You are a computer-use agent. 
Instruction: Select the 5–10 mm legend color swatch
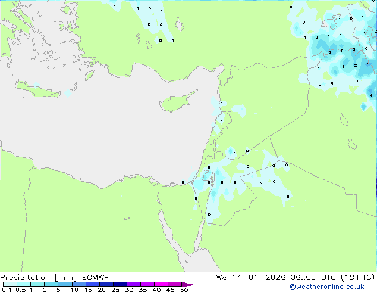65,284
